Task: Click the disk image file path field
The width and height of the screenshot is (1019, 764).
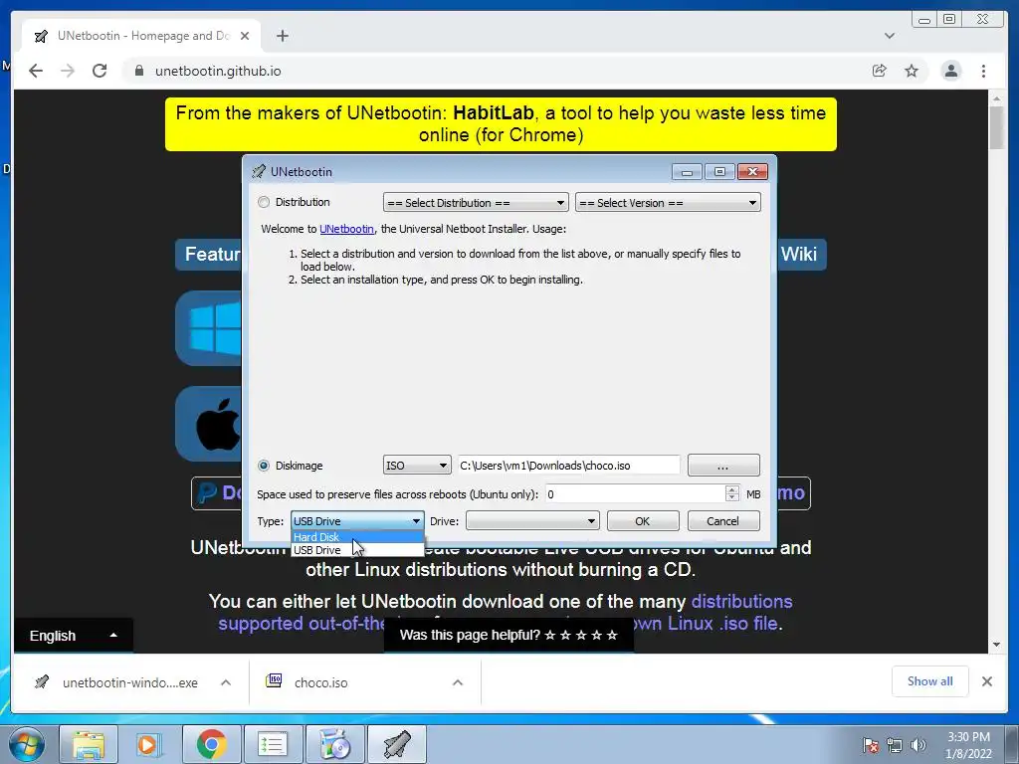Action: pos(568,466)
